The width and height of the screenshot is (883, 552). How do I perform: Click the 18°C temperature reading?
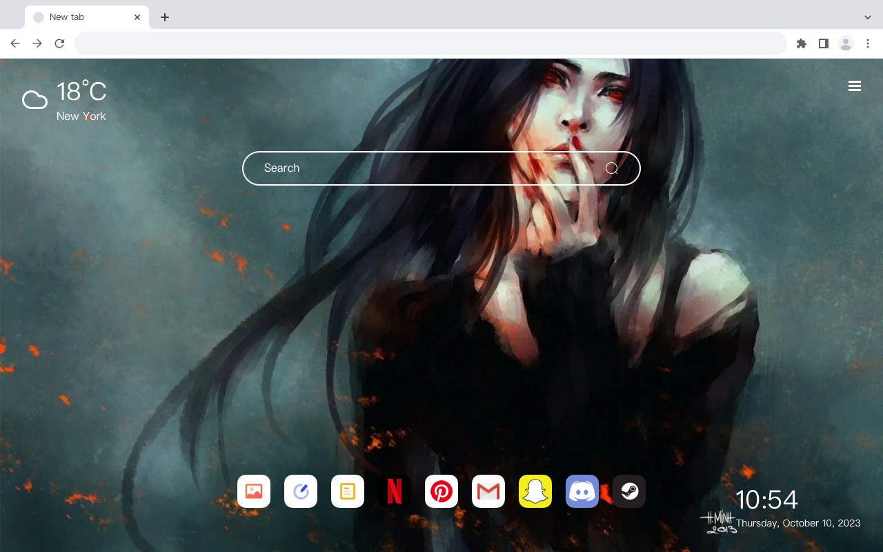click(81, 92)
